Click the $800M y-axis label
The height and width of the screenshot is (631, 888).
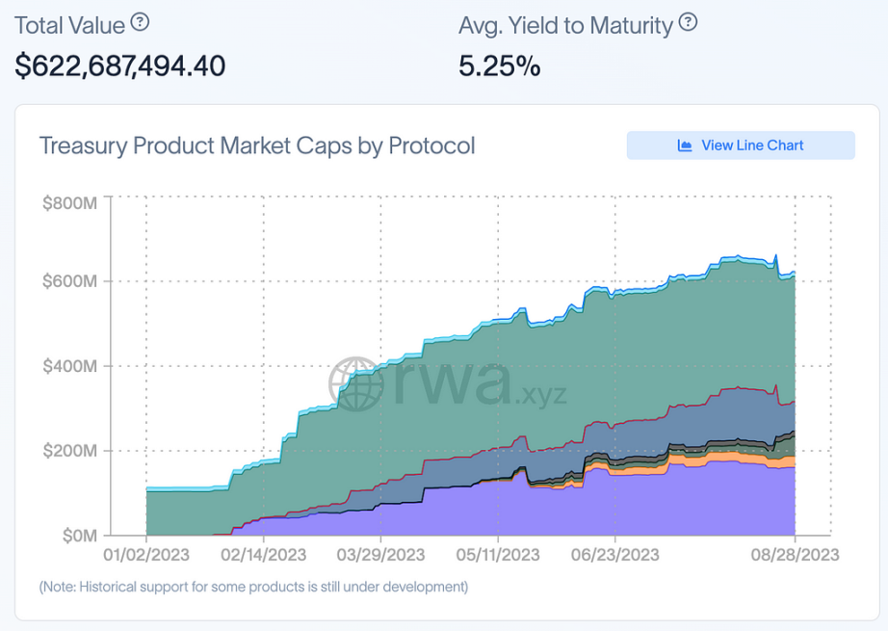[x=69, y=202]
